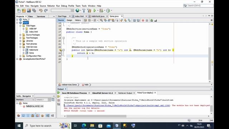Click the New Project toolbar icon
The image size is (229, 129).
24,10
